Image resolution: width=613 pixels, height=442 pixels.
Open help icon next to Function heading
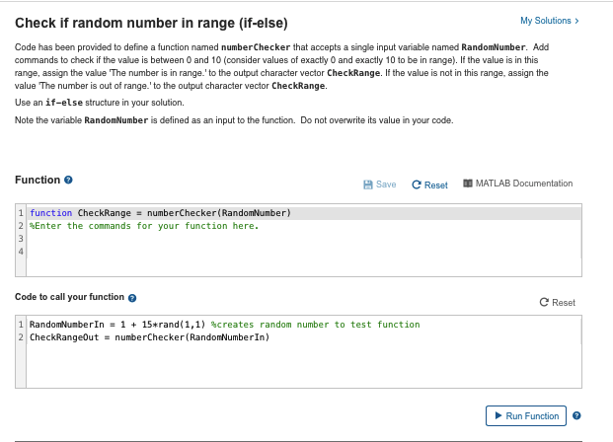(x=68, y=180)
